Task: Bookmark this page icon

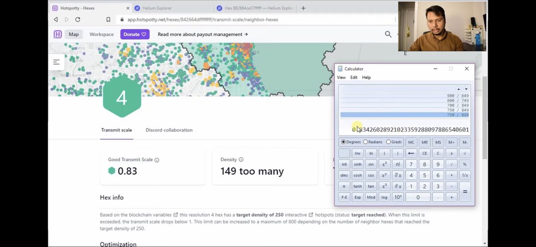Action: 108,20
